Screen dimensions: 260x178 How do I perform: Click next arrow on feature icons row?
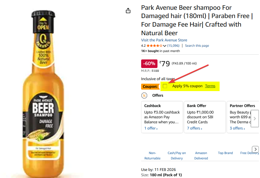(x=255, y=149)
